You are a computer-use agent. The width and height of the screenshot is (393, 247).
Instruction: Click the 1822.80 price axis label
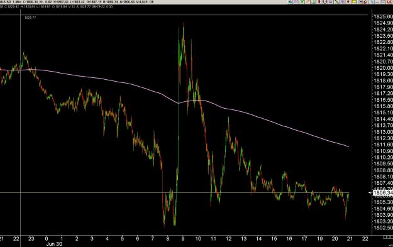click(x=383, y=42)
